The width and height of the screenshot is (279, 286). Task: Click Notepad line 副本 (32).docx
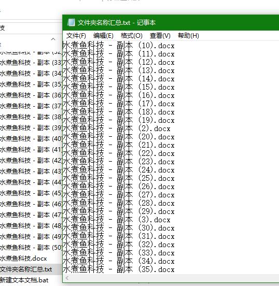pyautogui.click(x=119, y=245)
